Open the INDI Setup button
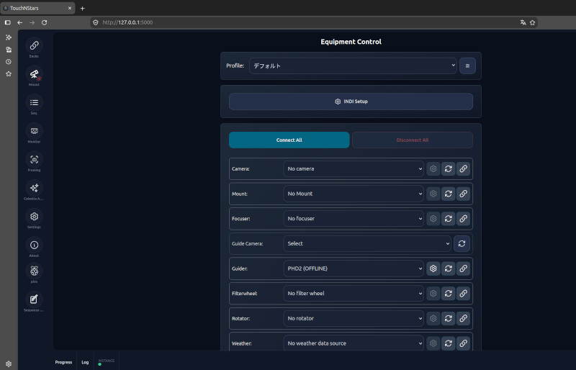The image size is (576, 370). (x=351, y=101)
